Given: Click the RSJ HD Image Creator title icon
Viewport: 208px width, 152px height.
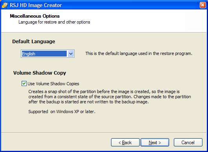Looking at the screenshot, I should (5, 5).
